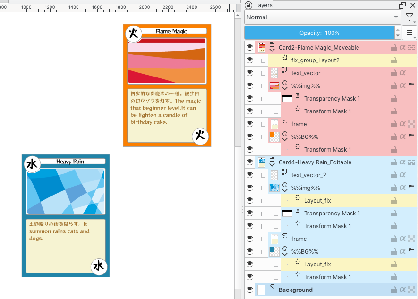Select the fix_group_Layout2 layer
The width and height of the screenshot is (418, 299).
click(x=315, y=60)
